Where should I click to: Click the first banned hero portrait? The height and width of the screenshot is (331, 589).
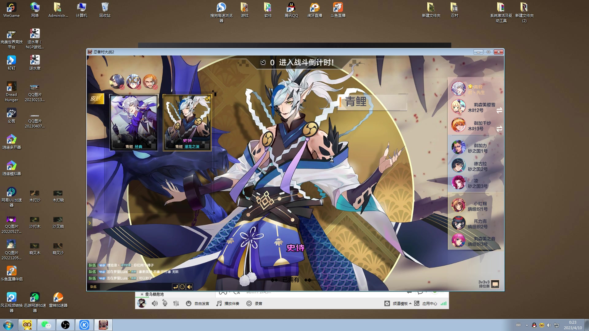117,82
